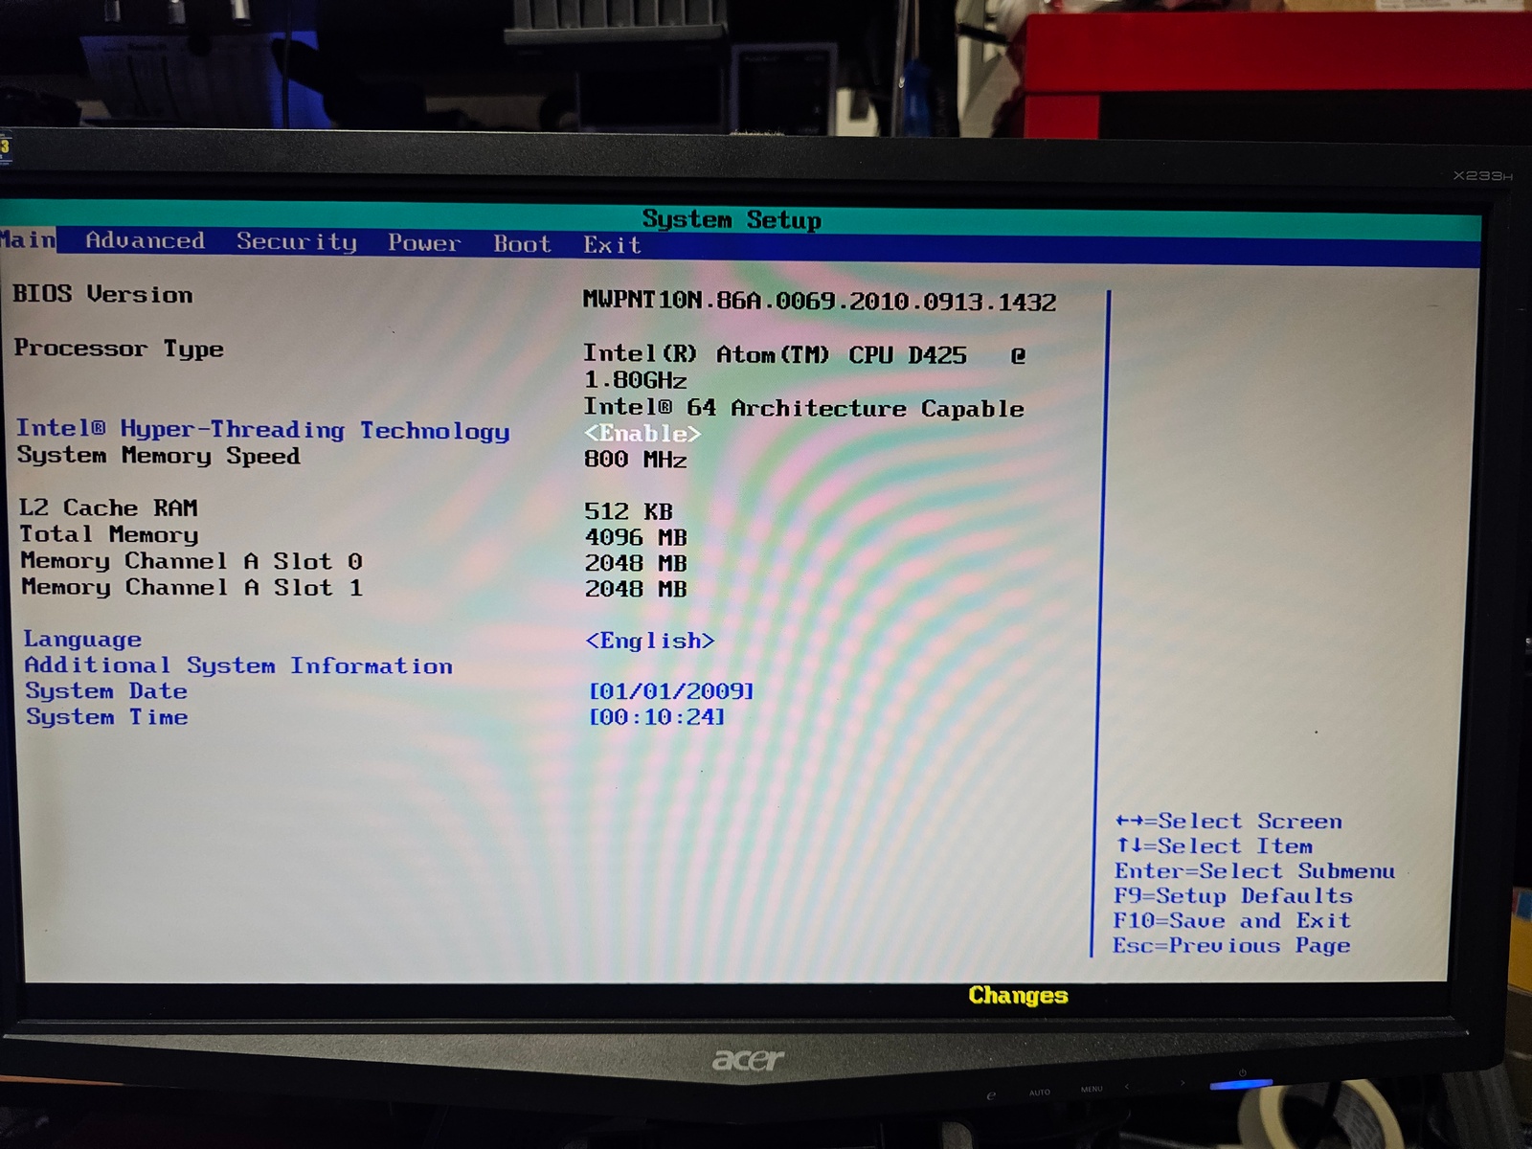1532x1149 pixels.
Task: Select the Language setting label
Action: pos(83,640)
